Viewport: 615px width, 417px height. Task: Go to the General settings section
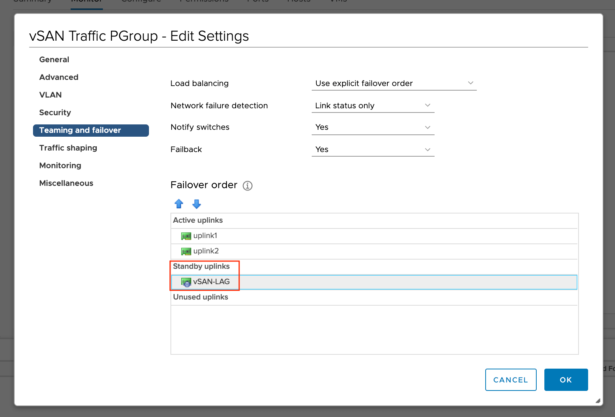[x=54, y=60]
